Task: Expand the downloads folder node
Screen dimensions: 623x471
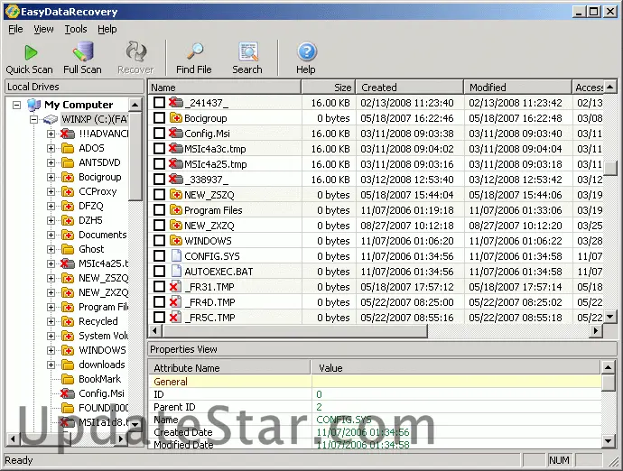Action: 51,365
